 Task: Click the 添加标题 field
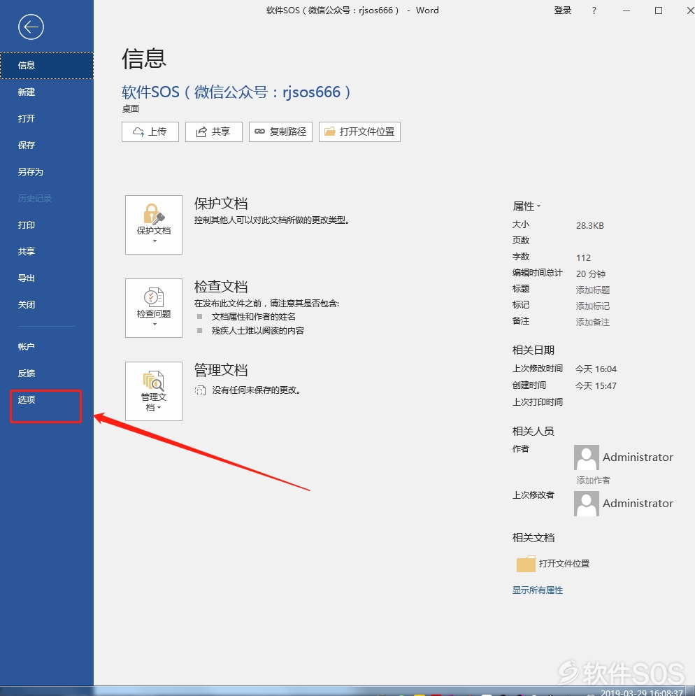tap(593, 290)
